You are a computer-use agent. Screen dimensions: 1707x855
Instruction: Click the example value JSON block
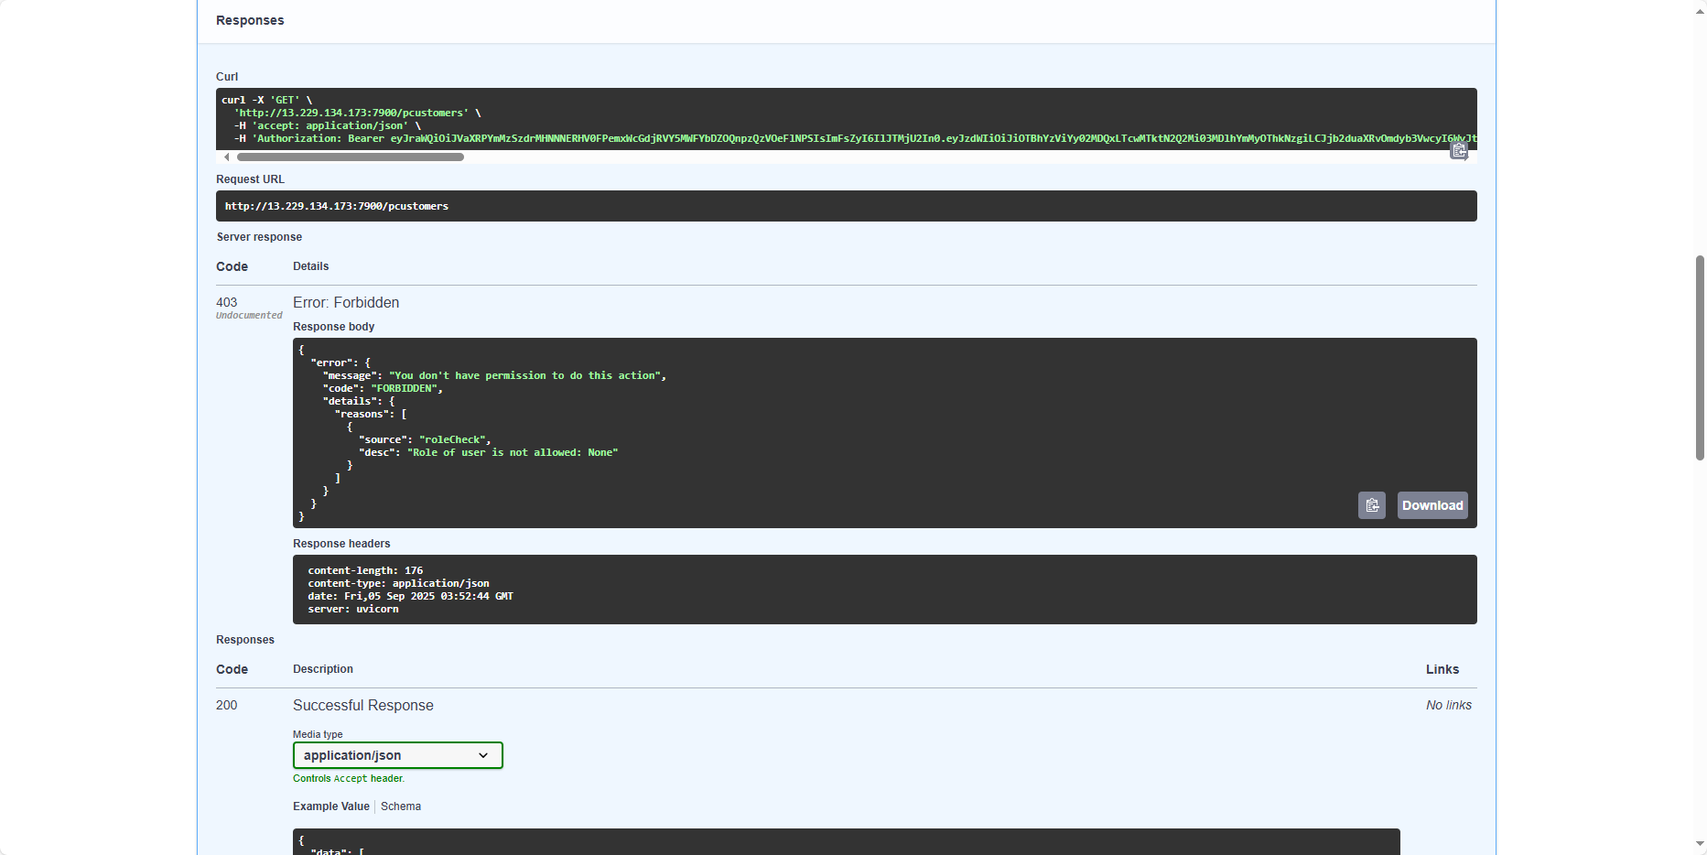[846, 842]
